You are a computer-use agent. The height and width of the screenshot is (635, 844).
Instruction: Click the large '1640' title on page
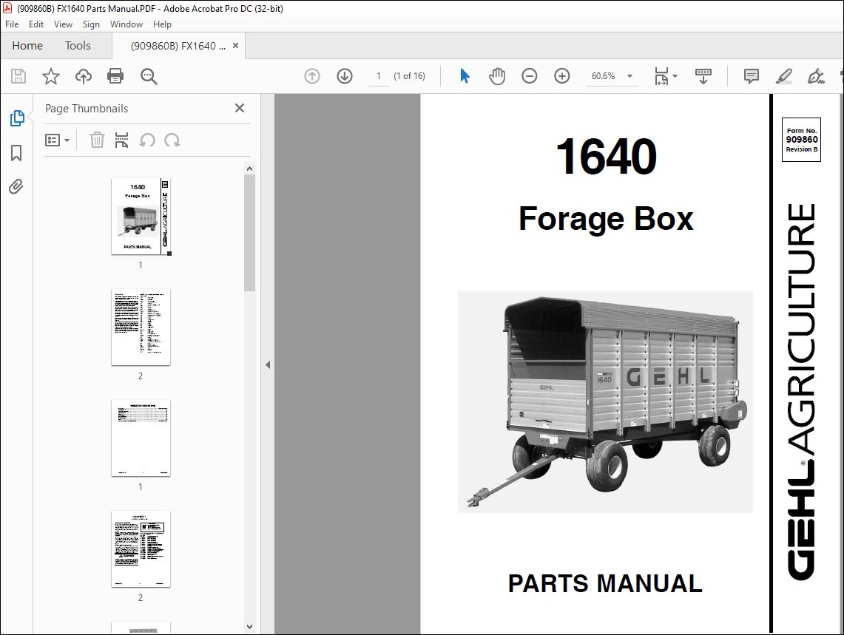point(606,157)
